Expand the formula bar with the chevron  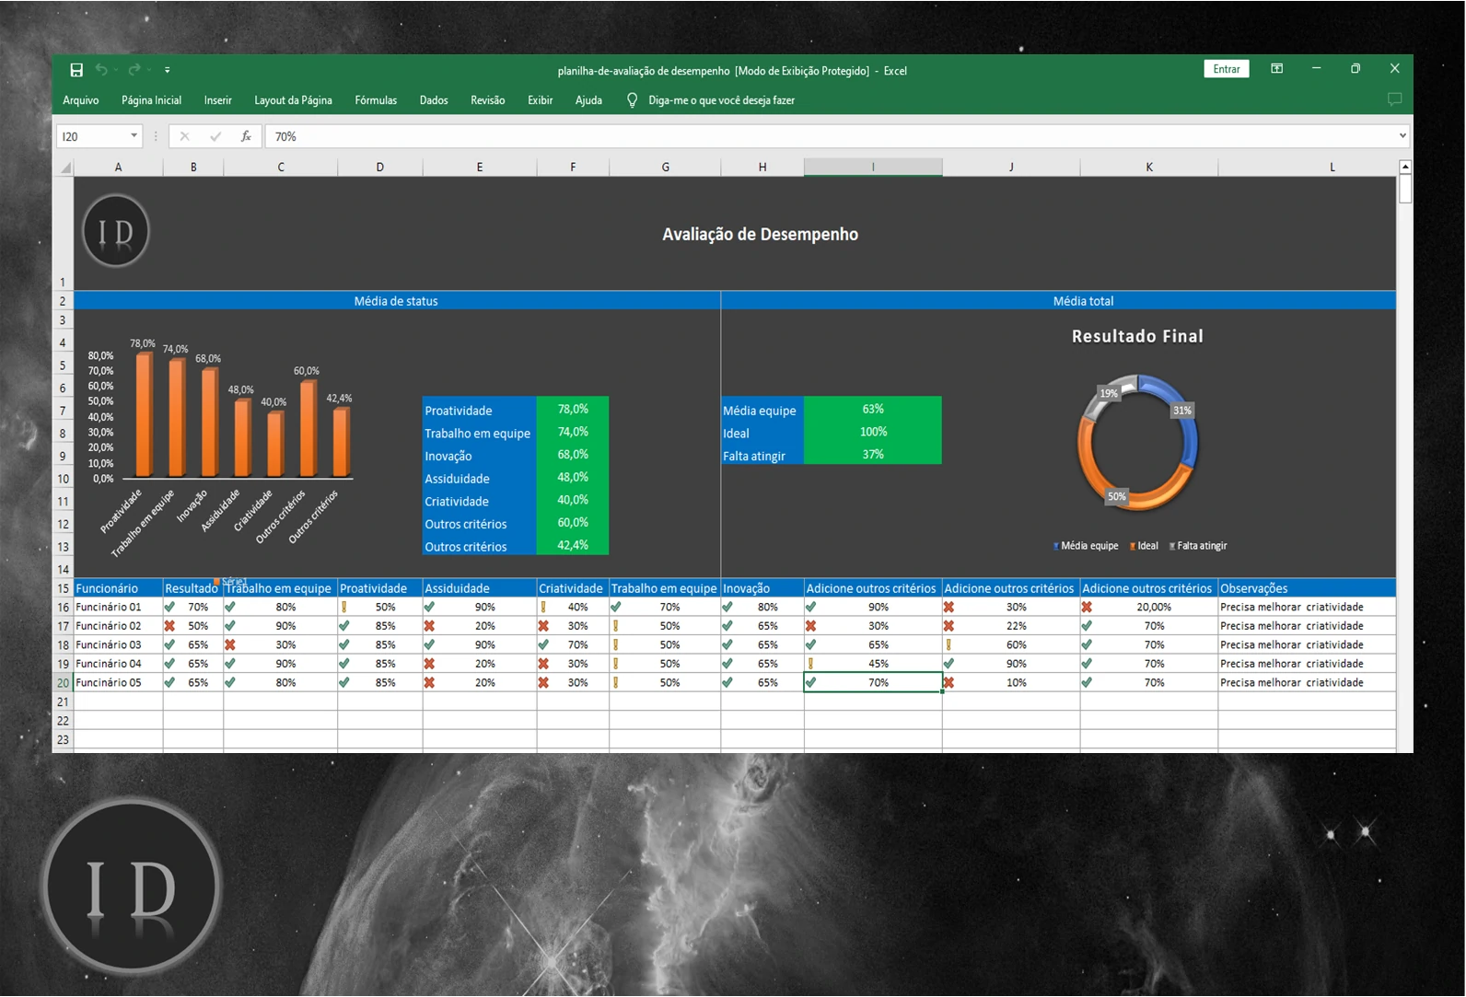[x=1402, y=136]
